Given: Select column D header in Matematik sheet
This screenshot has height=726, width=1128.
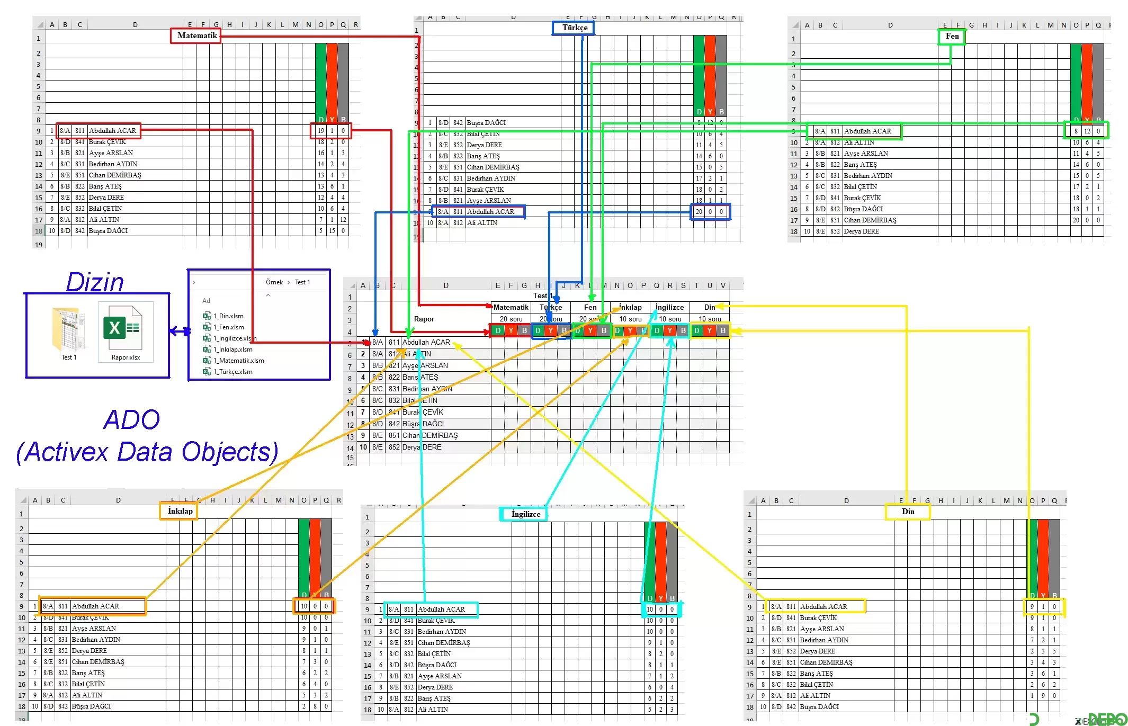Looking at the screenshot, I should (135, 24).
